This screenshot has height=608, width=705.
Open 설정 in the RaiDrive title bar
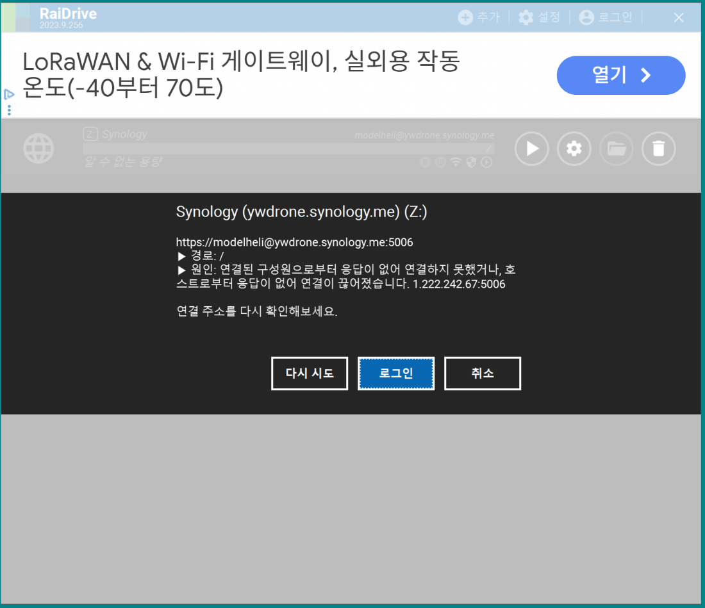tap(539, 17)
